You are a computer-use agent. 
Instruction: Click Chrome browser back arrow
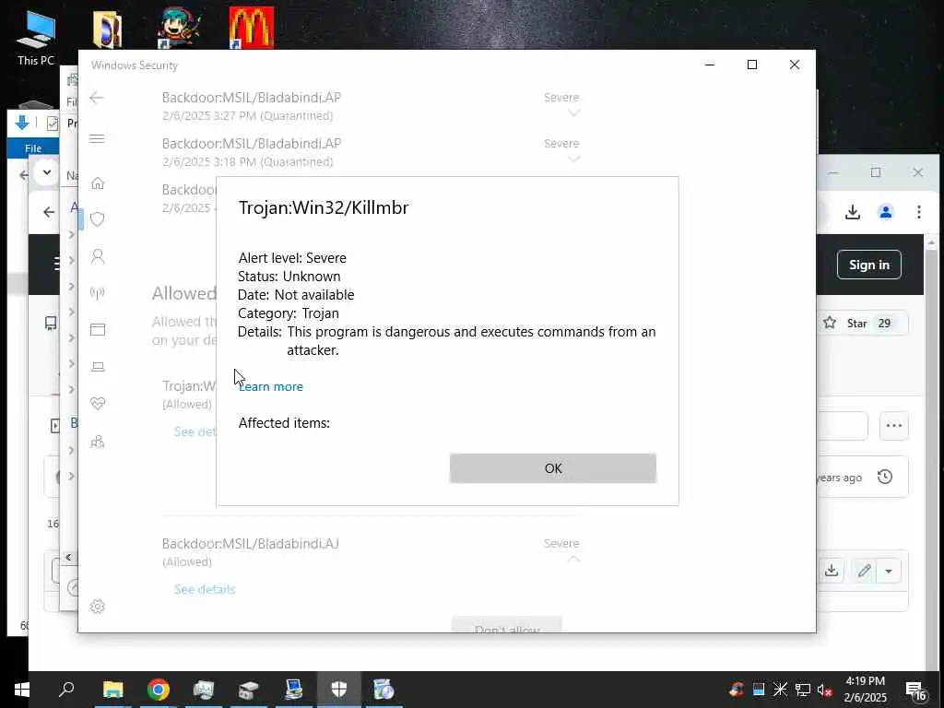(49, 212)
